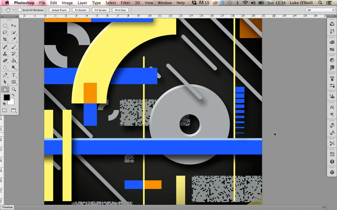Viewport: 337px width, 210px height.
Task: Open the Filter menu
Action: (125, 3)
